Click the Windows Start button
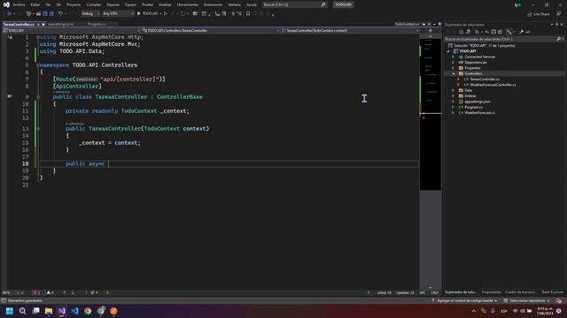This screenshot has width=567, height=318. [x=10, y=311]
